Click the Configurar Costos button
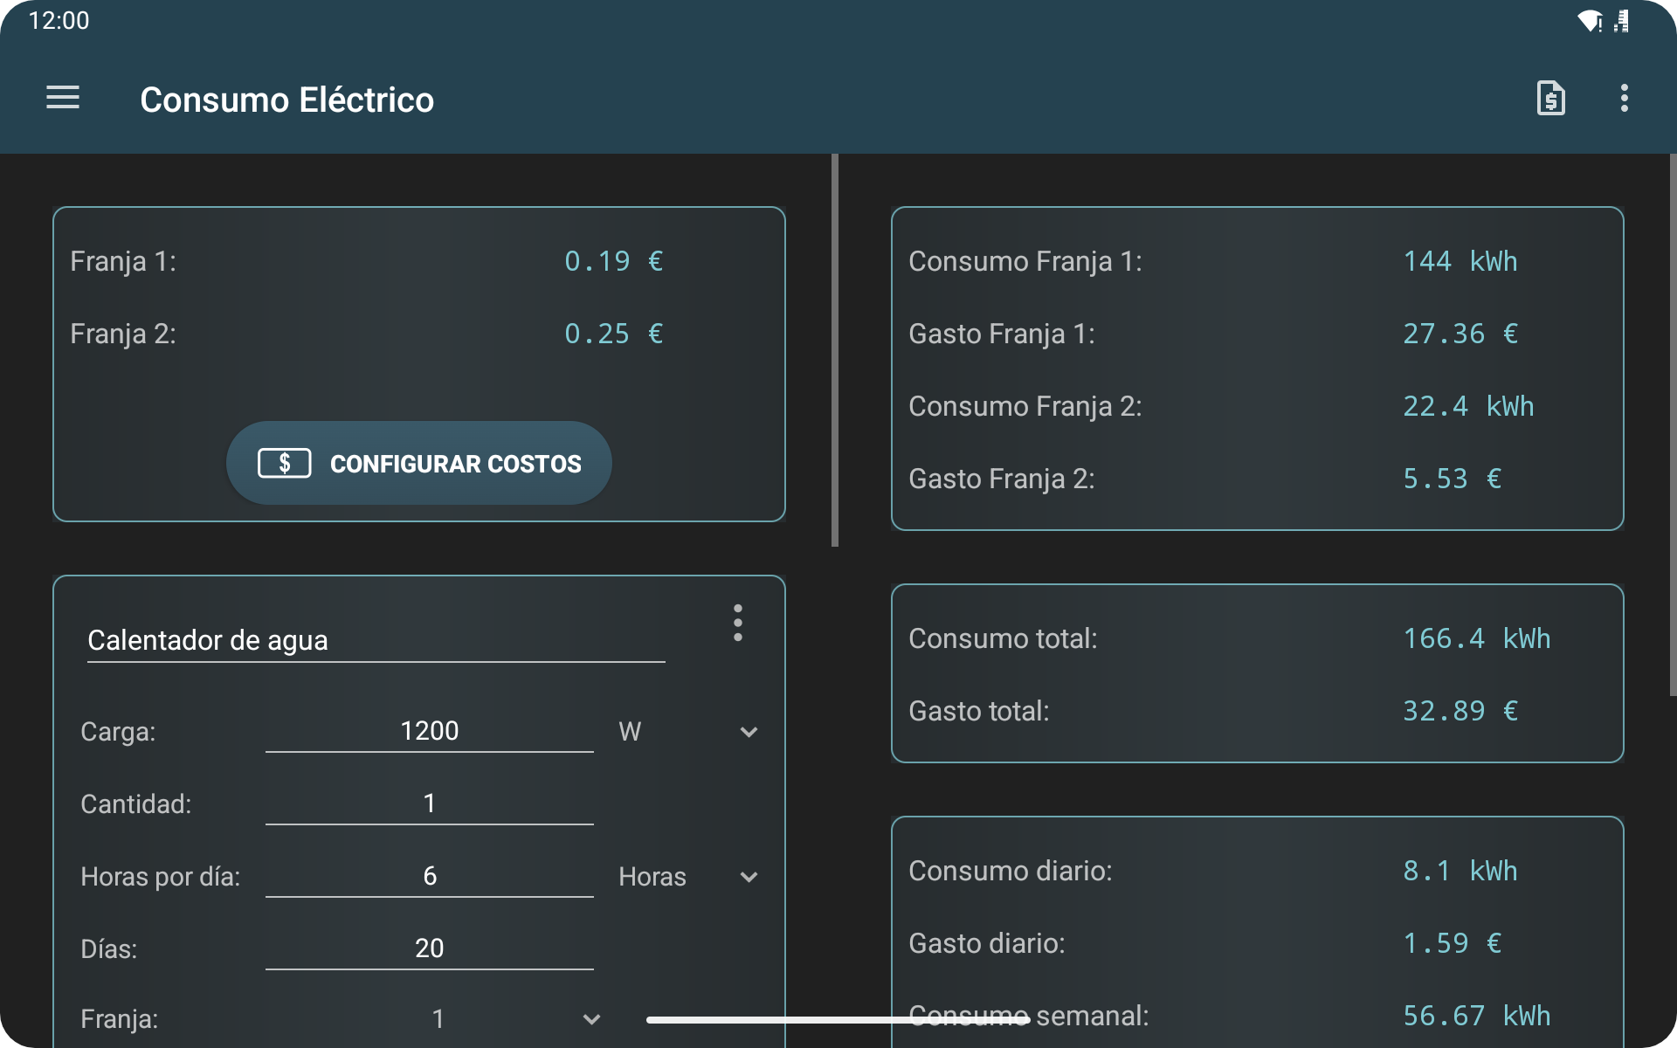 coord(419,463)
